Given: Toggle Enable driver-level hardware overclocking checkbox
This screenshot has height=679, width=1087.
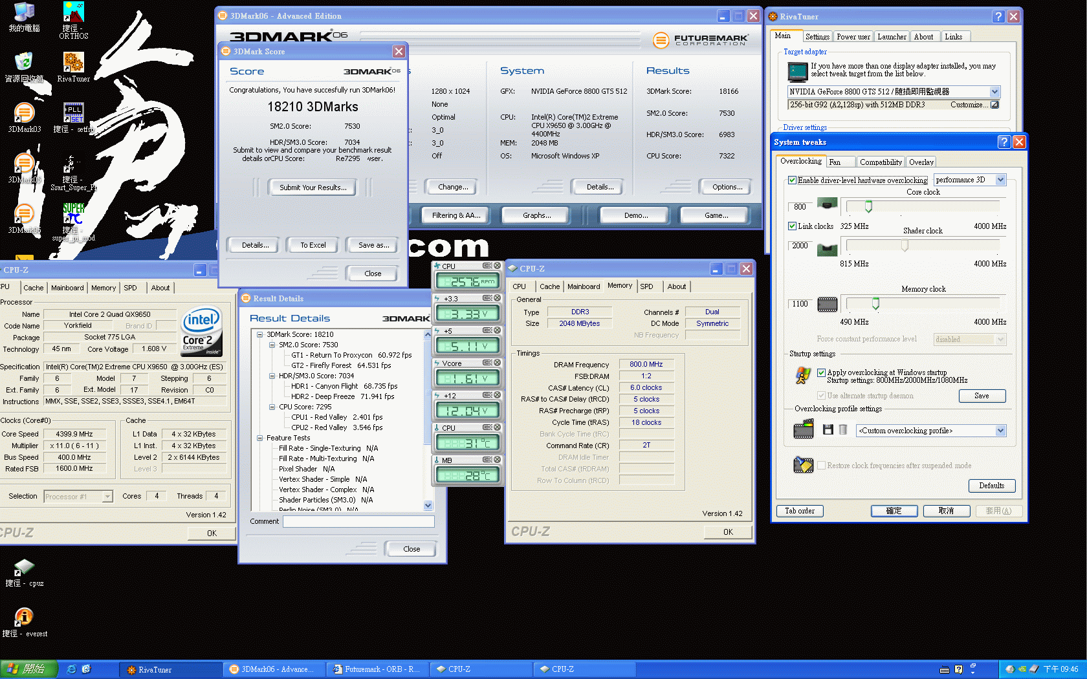Looking at the screenshot, I should pos(792,180).
